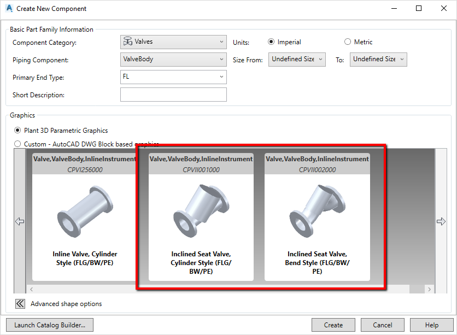Choose Custom AutoCAD DWG Block based graphics

pos(17,144)
